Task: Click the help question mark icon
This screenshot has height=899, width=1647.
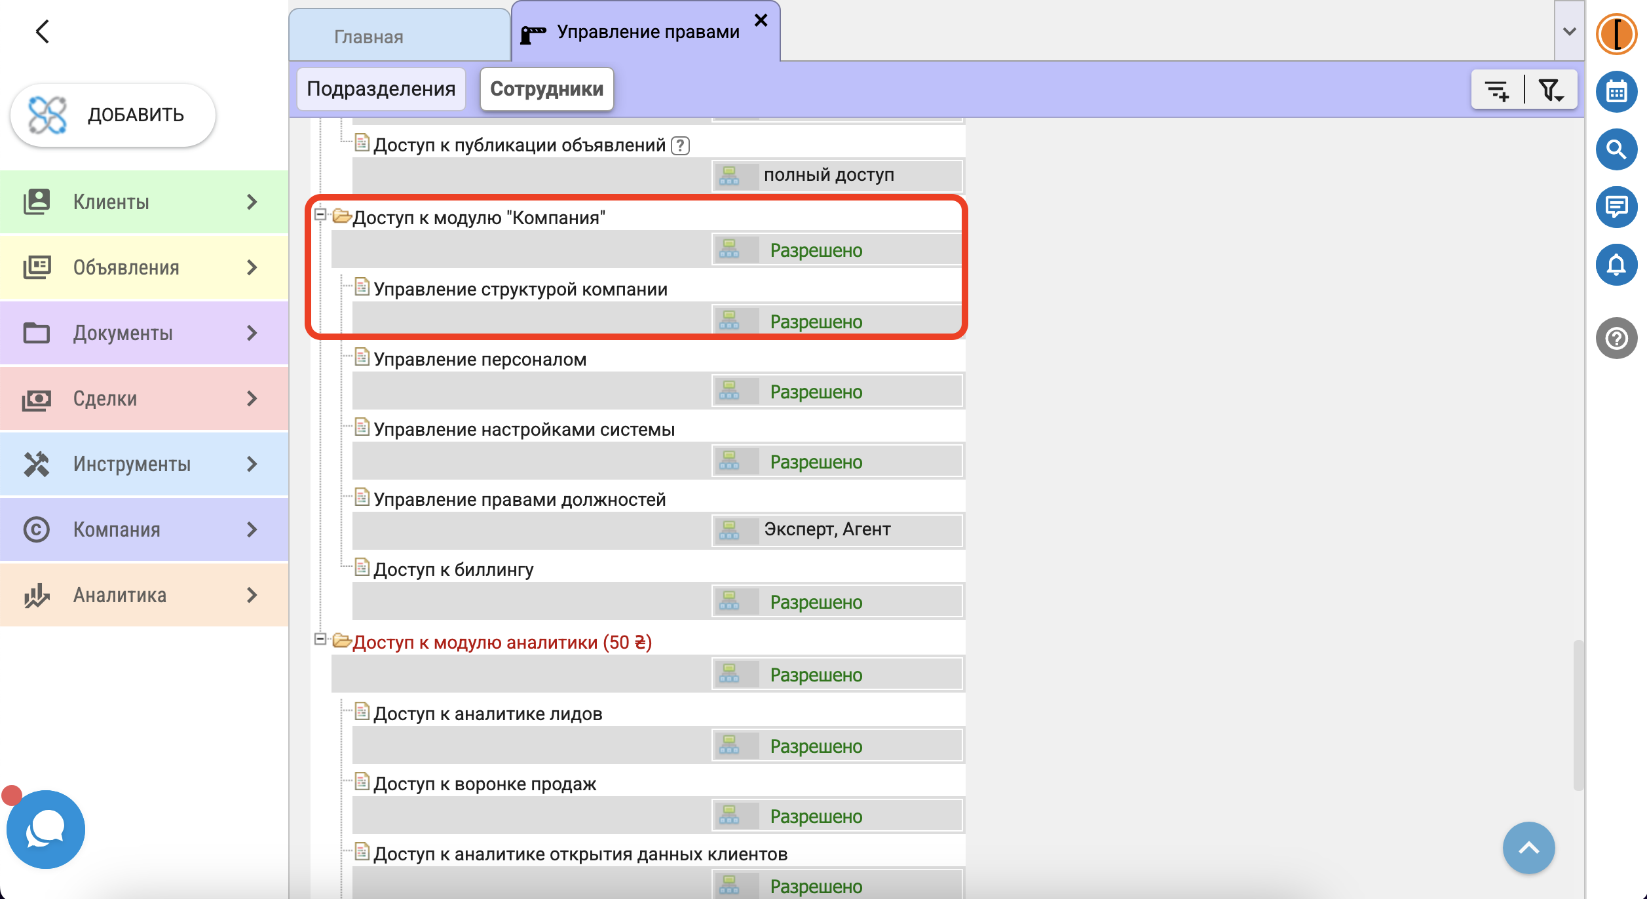Action: (x=1616, y=338)
